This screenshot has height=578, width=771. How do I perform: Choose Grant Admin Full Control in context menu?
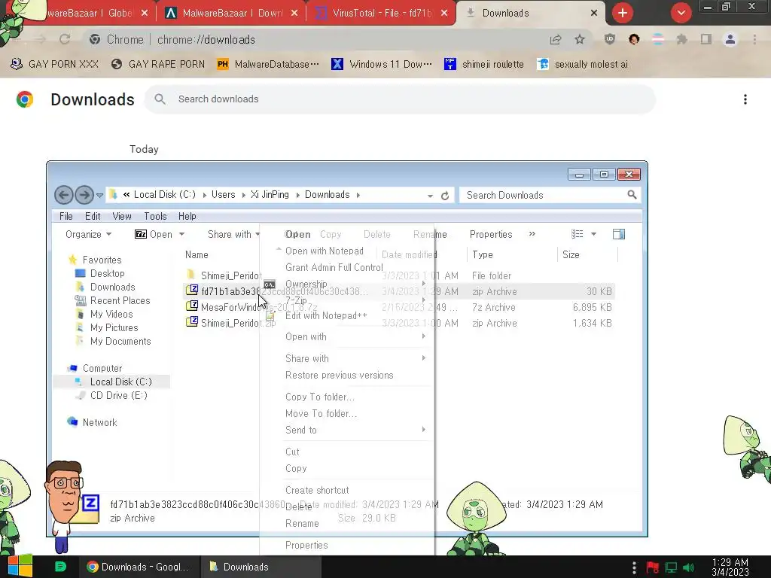click(x=334, y=267)
